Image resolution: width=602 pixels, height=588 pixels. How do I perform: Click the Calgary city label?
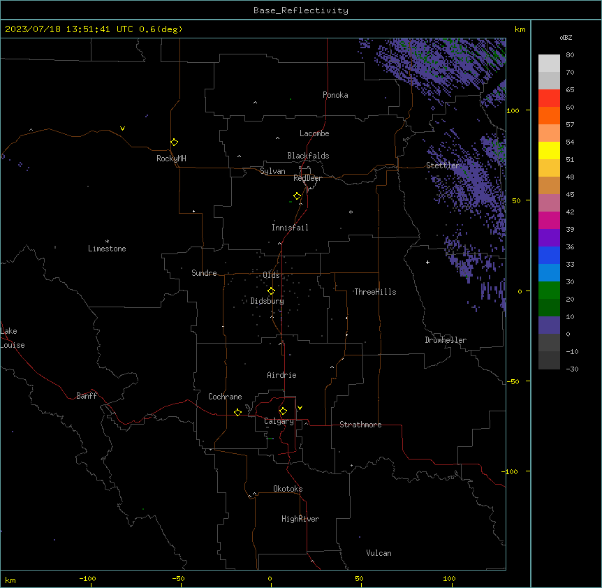click(279, 421)
